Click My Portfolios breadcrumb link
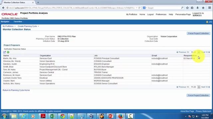This screenshot has height=119, width=213. coord(8,26)
